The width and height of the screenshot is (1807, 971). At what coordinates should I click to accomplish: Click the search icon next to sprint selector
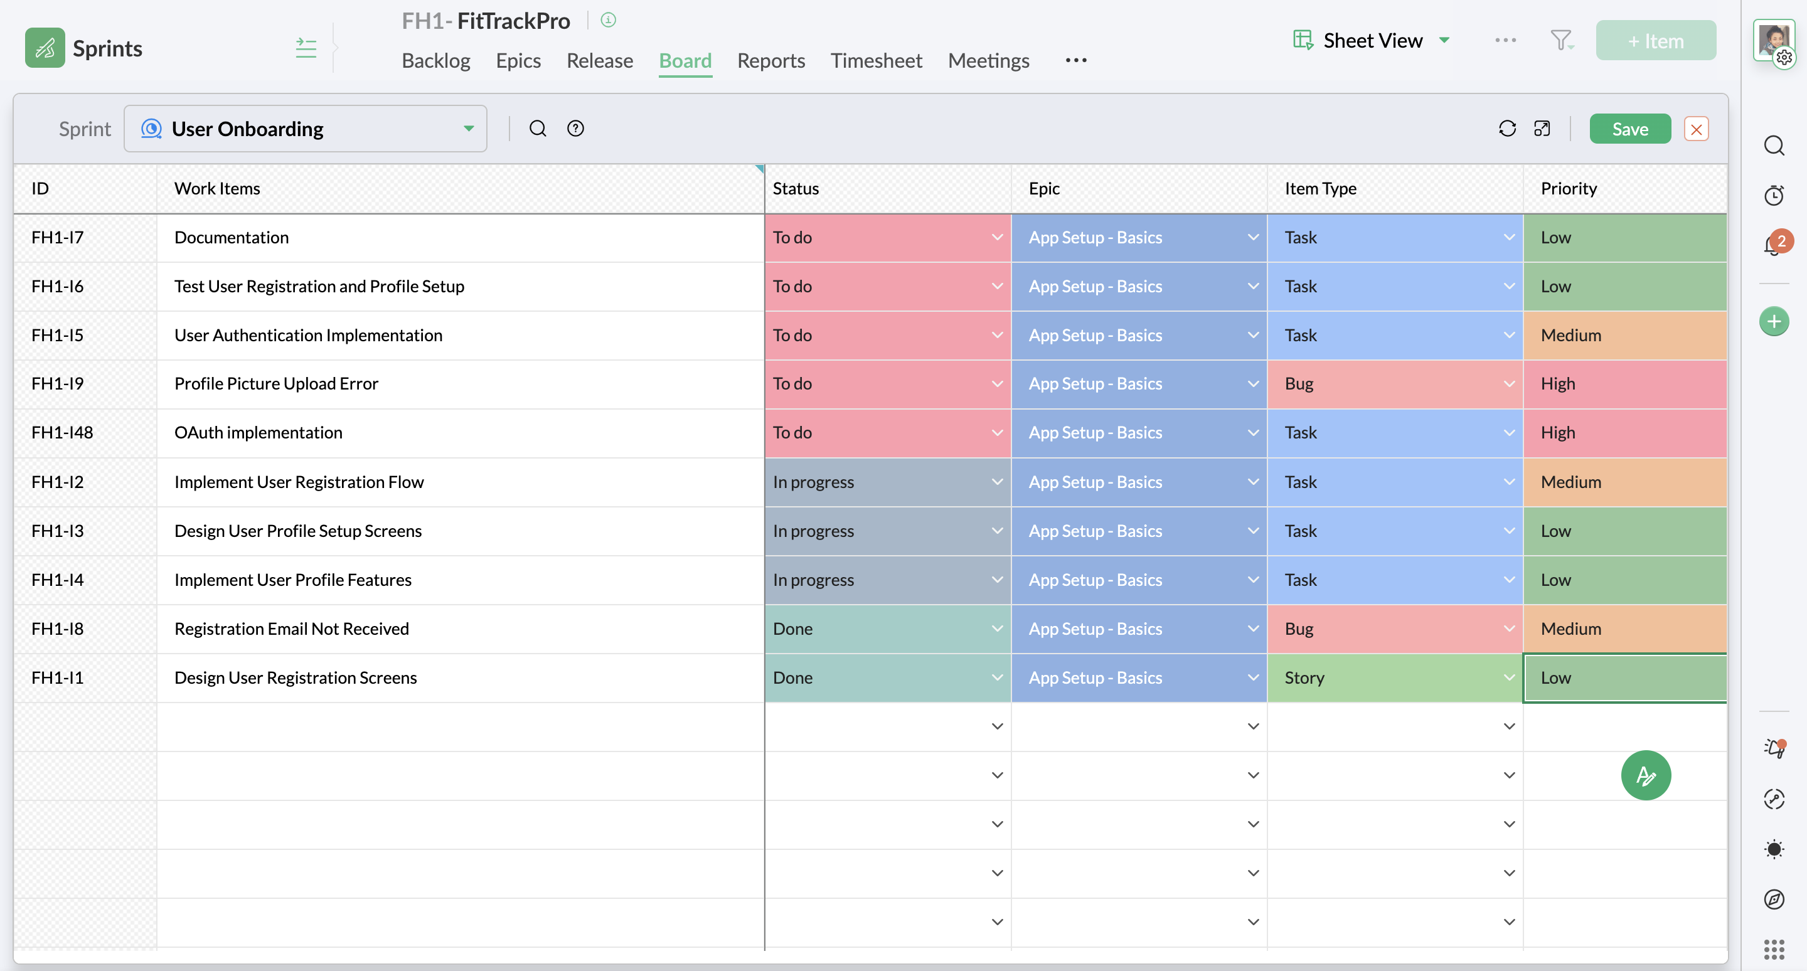pyautogui.click(x=537, y=129)
